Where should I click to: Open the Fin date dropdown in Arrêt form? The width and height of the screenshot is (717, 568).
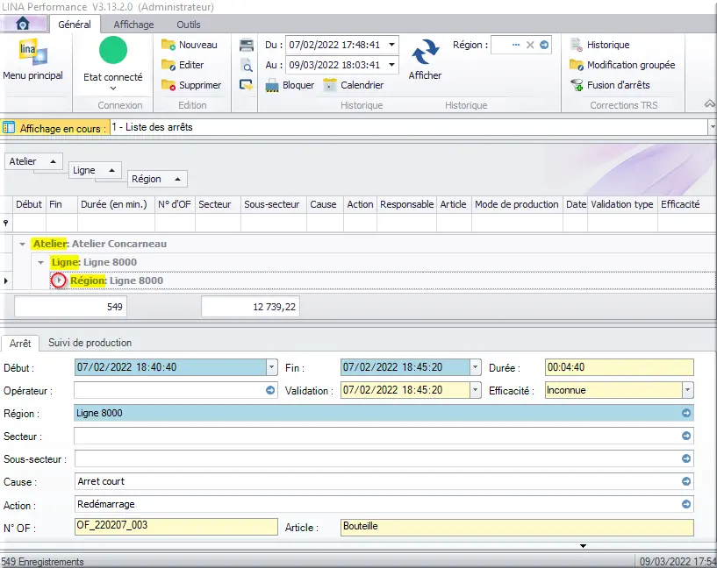click(476, 367)
